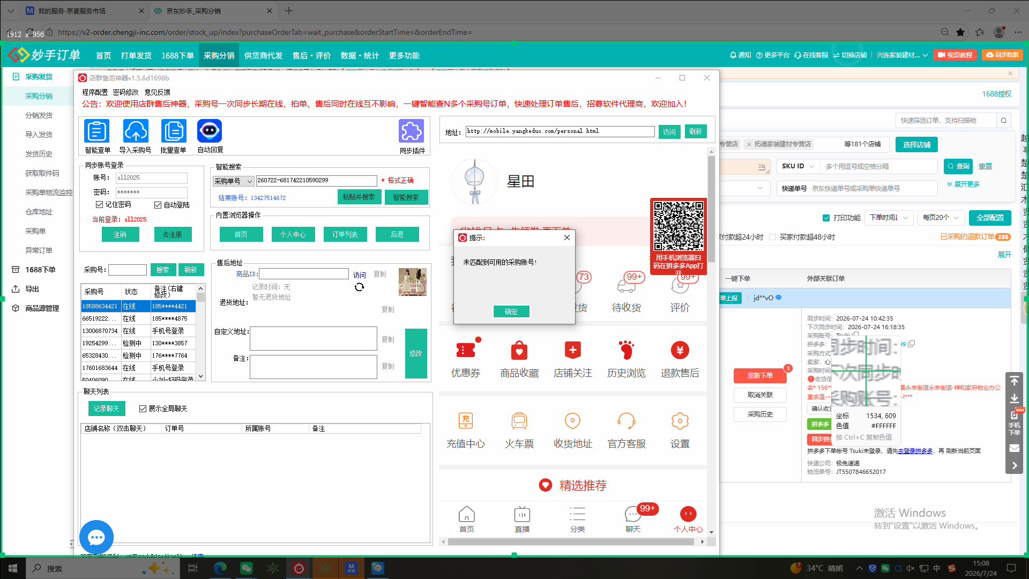Click the 智能搜索 button

[406, 197]
